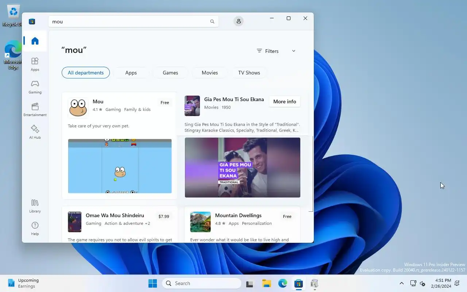Click the Free label on Mou
Image resolution: width=467 pixels, height=292 pixels.
[x=165, y=103]
